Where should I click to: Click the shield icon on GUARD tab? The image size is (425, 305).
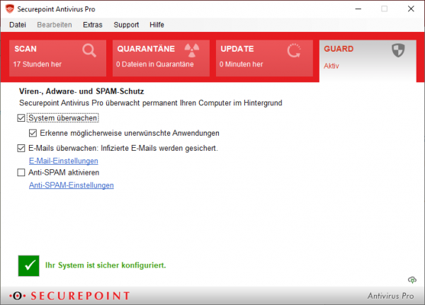398,50
